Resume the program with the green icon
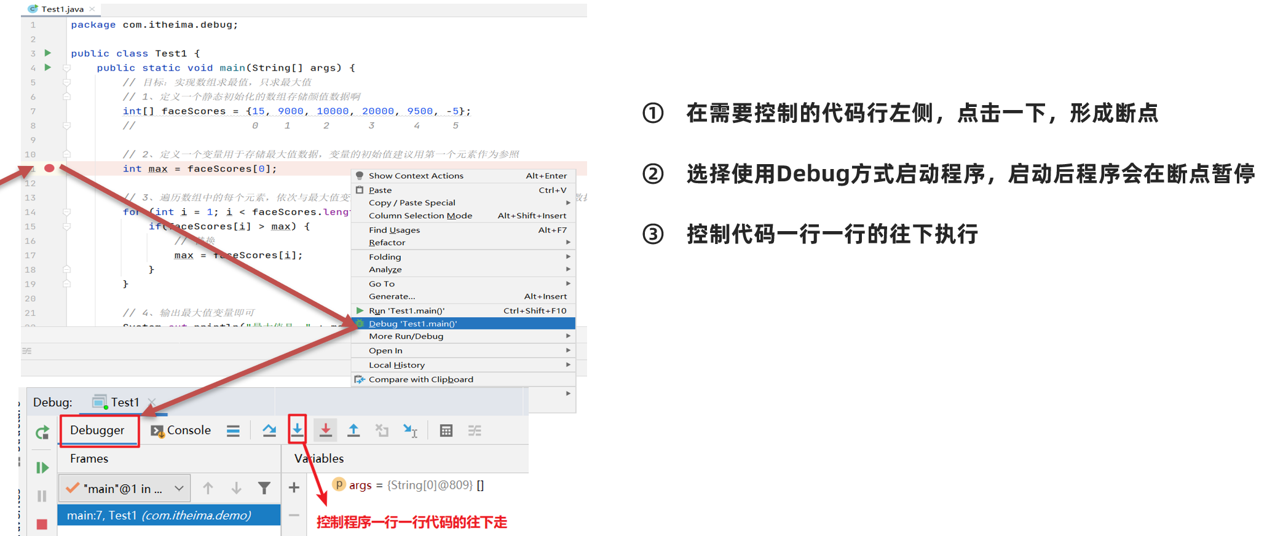 [42, 468]
